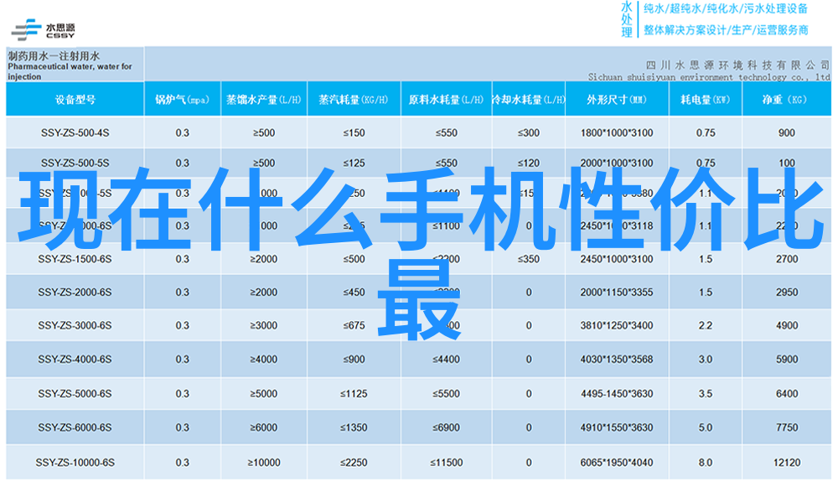The width and height of the screenshot is (838, 487).
Task: Click the SSY-ZS-10000-6S model cell
Action: 75,463
